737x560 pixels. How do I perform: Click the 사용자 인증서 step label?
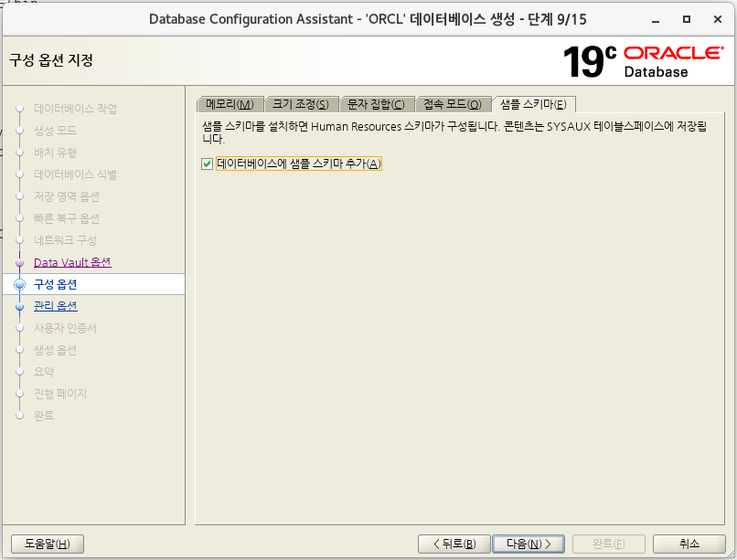click(65, 328)
